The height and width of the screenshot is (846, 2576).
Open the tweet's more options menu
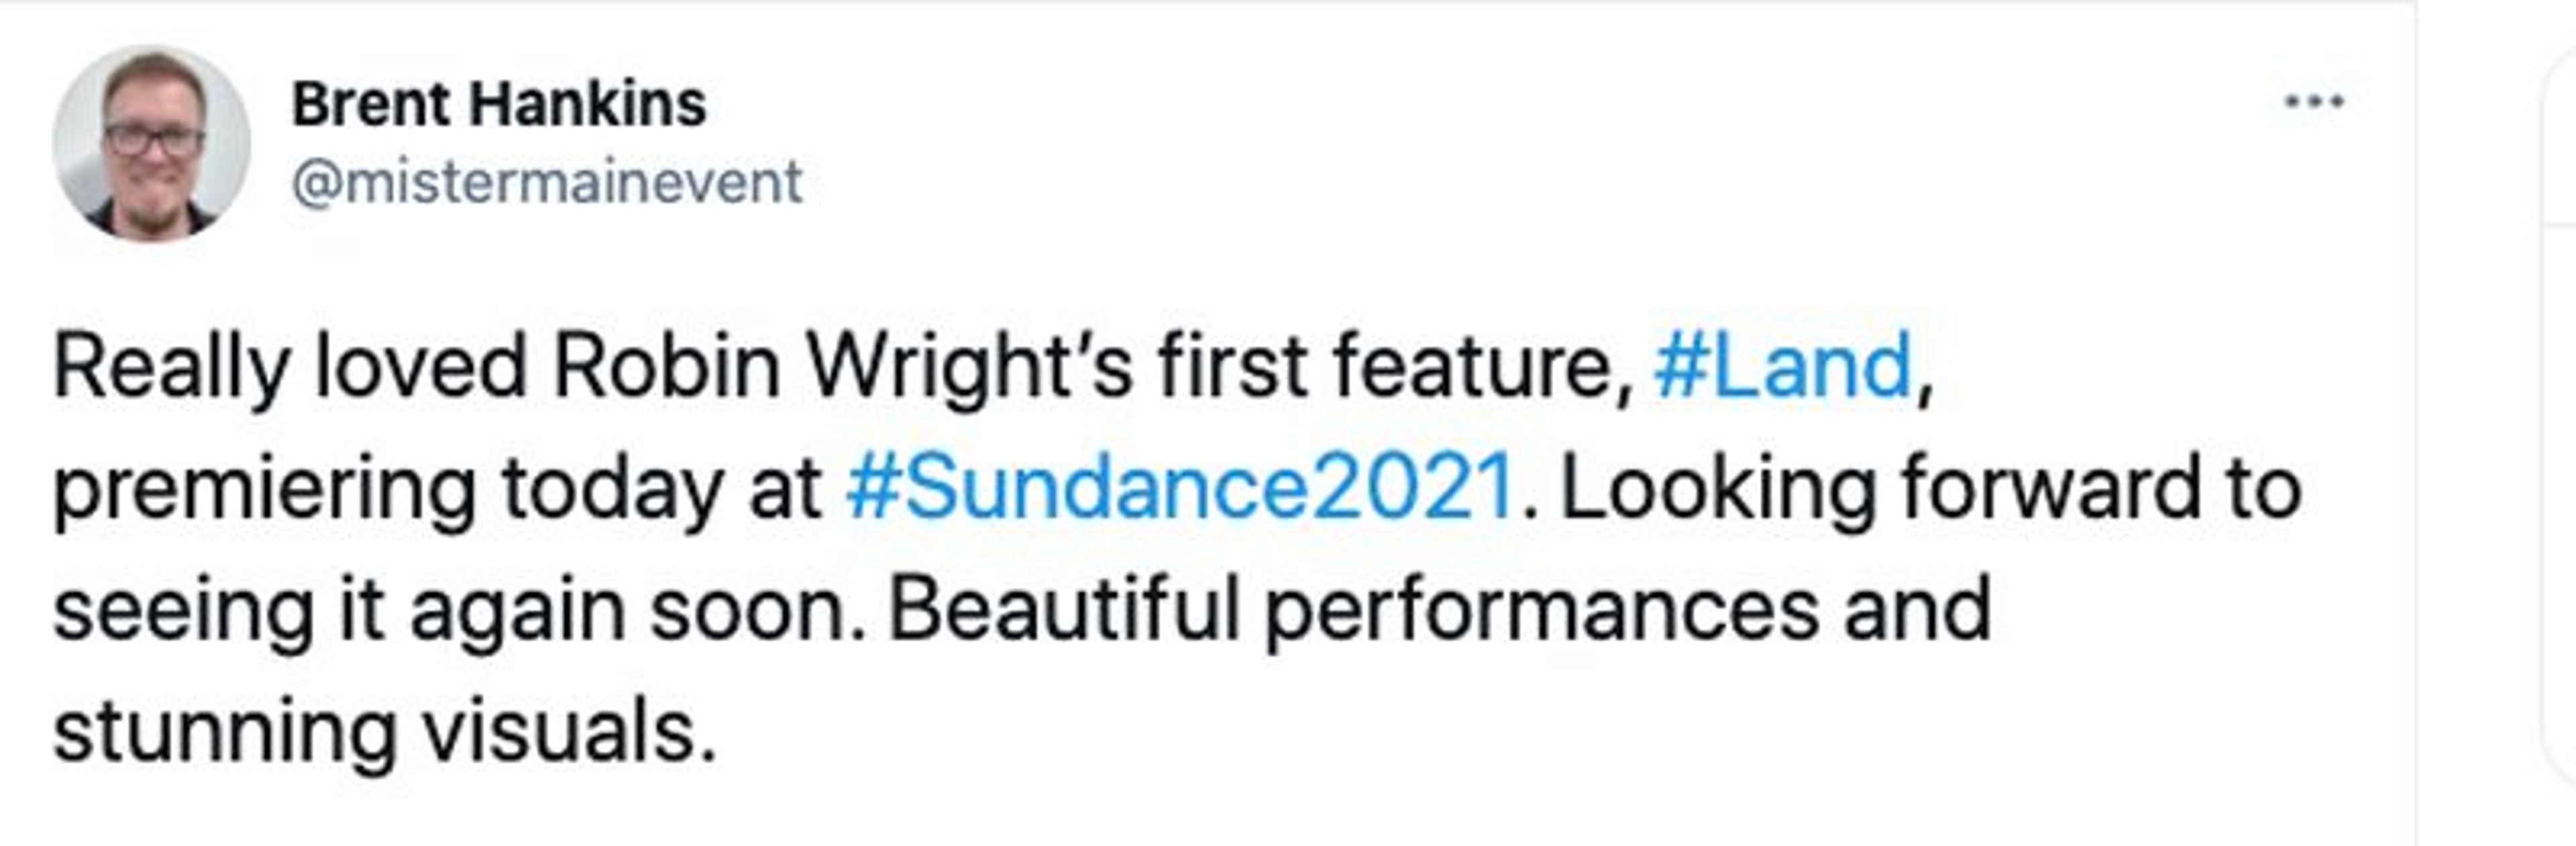(2314, 102)
